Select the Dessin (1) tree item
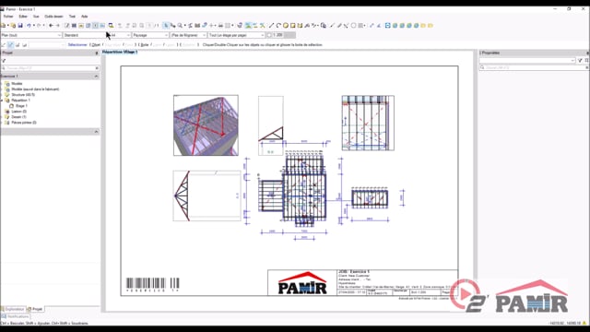Viewport: 590px width, 332px height. pyautogui.click(x=18, y=117)
